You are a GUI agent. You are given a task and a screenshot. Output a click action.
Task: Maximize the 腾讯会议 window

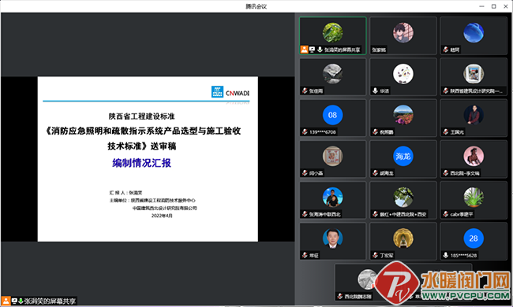[x=494, y=6]
